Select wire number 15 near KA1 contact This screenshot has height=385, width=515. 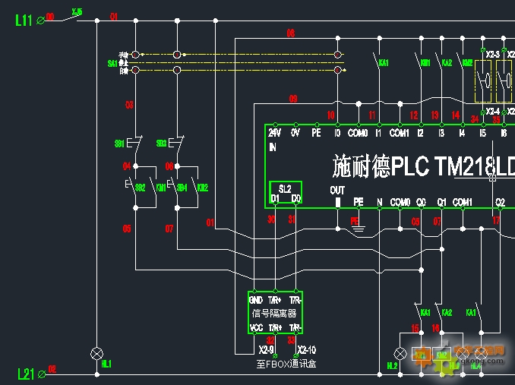coord(415,328)
